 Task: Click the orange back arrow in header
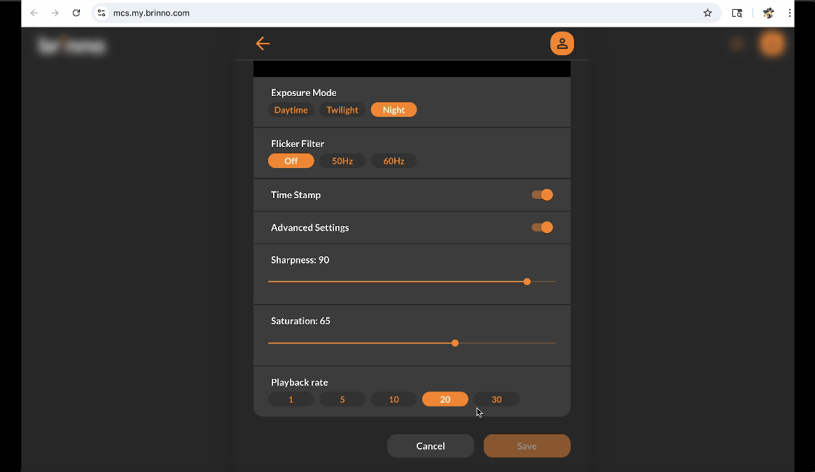pyautogui.click(x=263, y=43)
